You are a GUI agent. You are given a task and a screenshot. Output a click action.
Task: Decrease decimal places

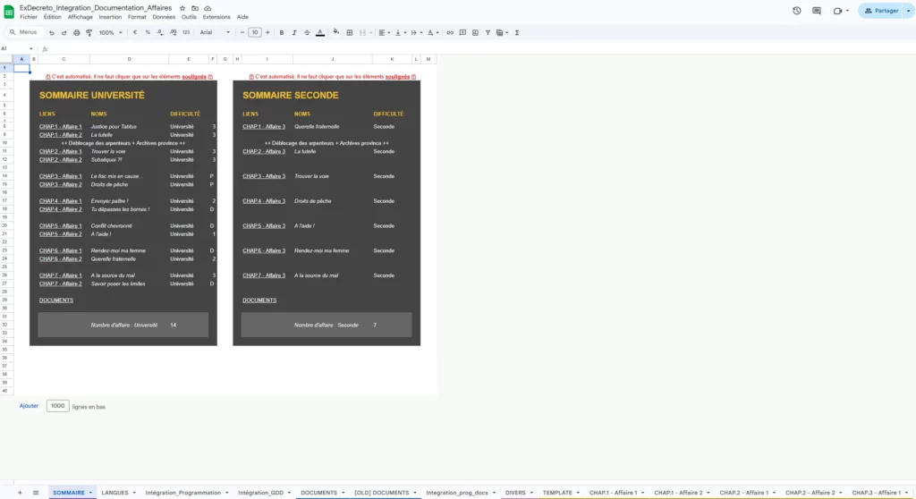[x=160, y=33]
